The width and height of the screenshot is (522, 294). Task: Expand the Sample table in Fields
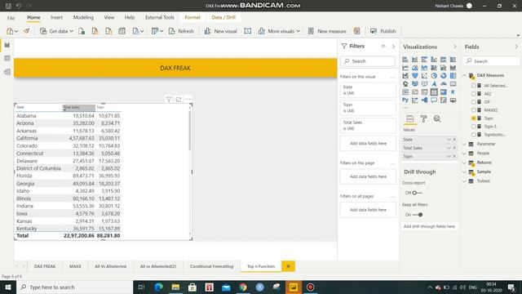click(465, 172)
